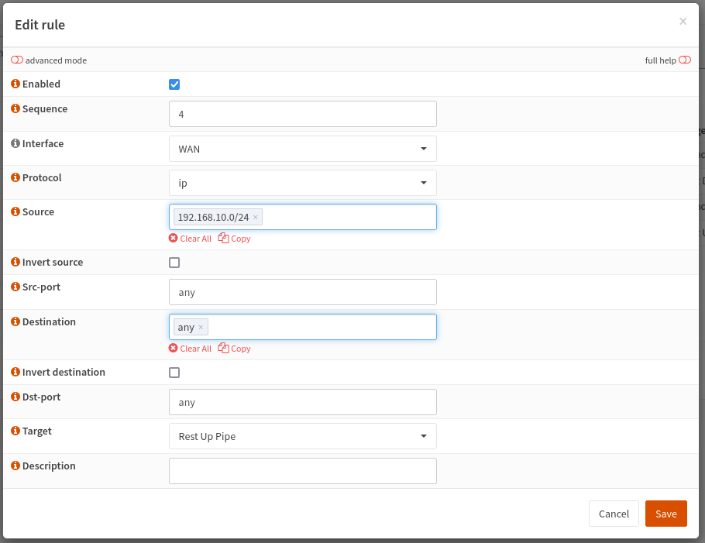Cancel editing the rule

[614, 514]
